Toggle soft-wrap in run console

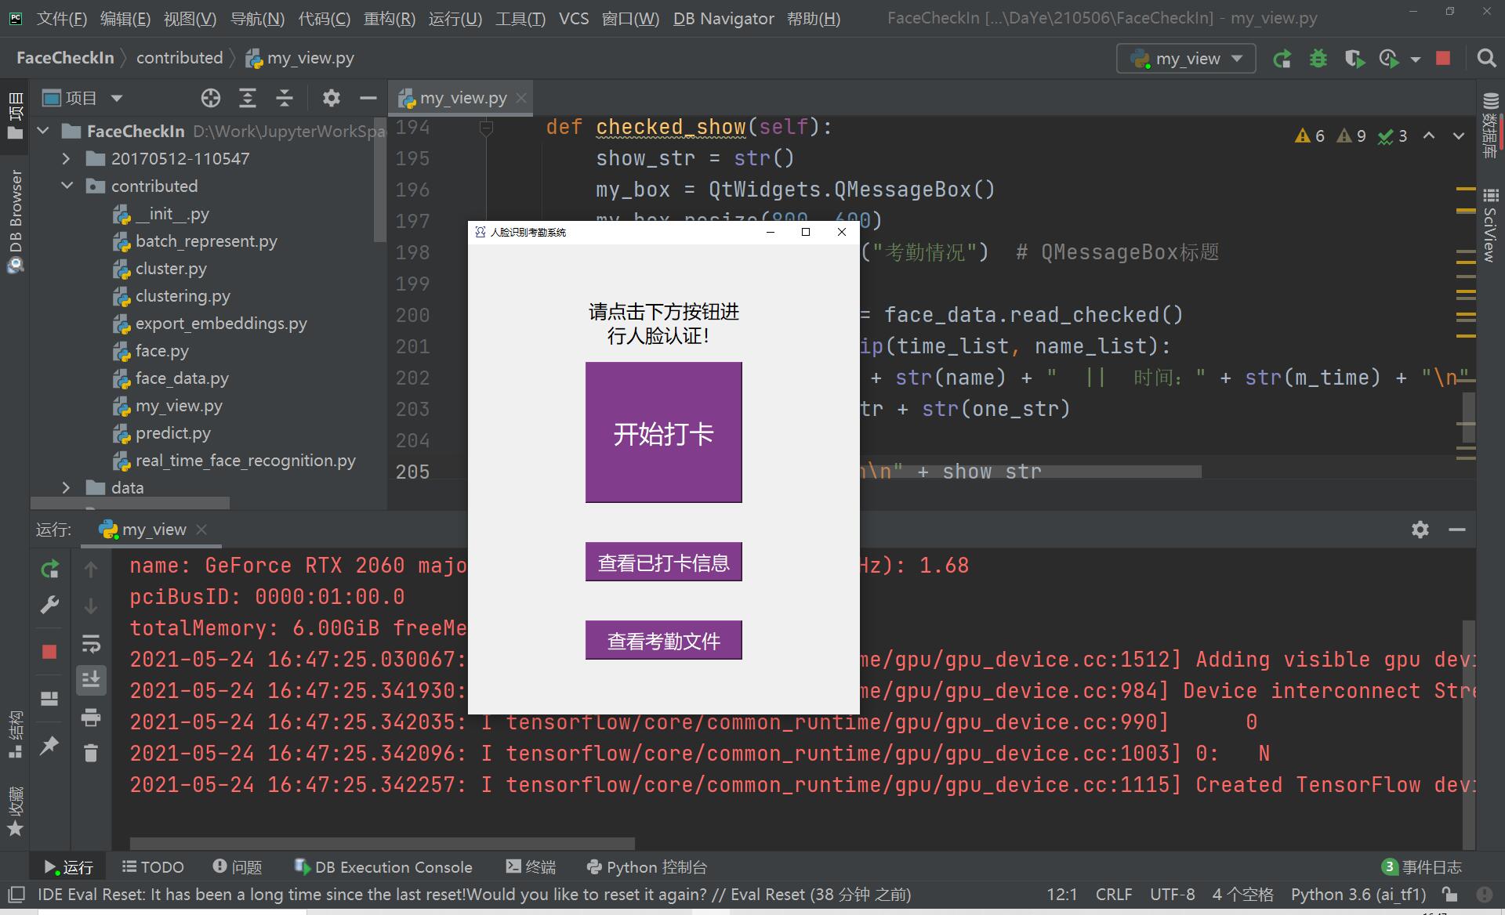91,644
